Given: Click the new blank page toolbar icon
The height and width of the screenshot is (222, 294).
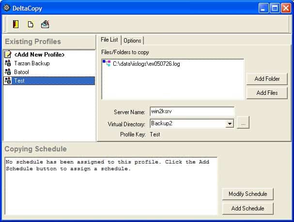Looking at the screenshot, I should 30,24.
